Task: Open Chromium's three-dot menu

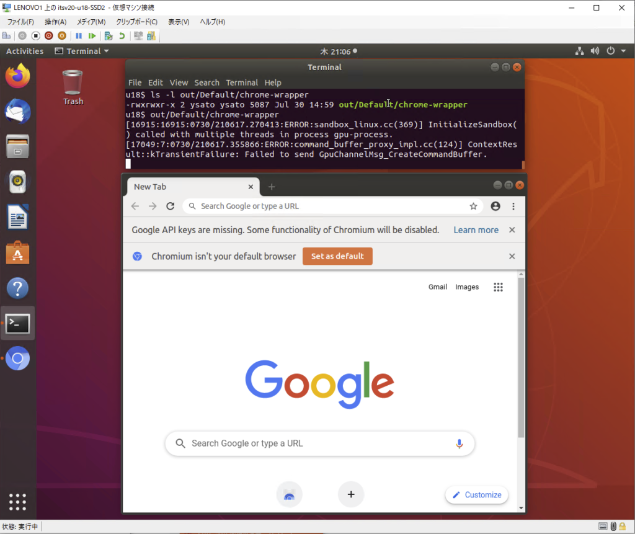Action: coord(513,206)
